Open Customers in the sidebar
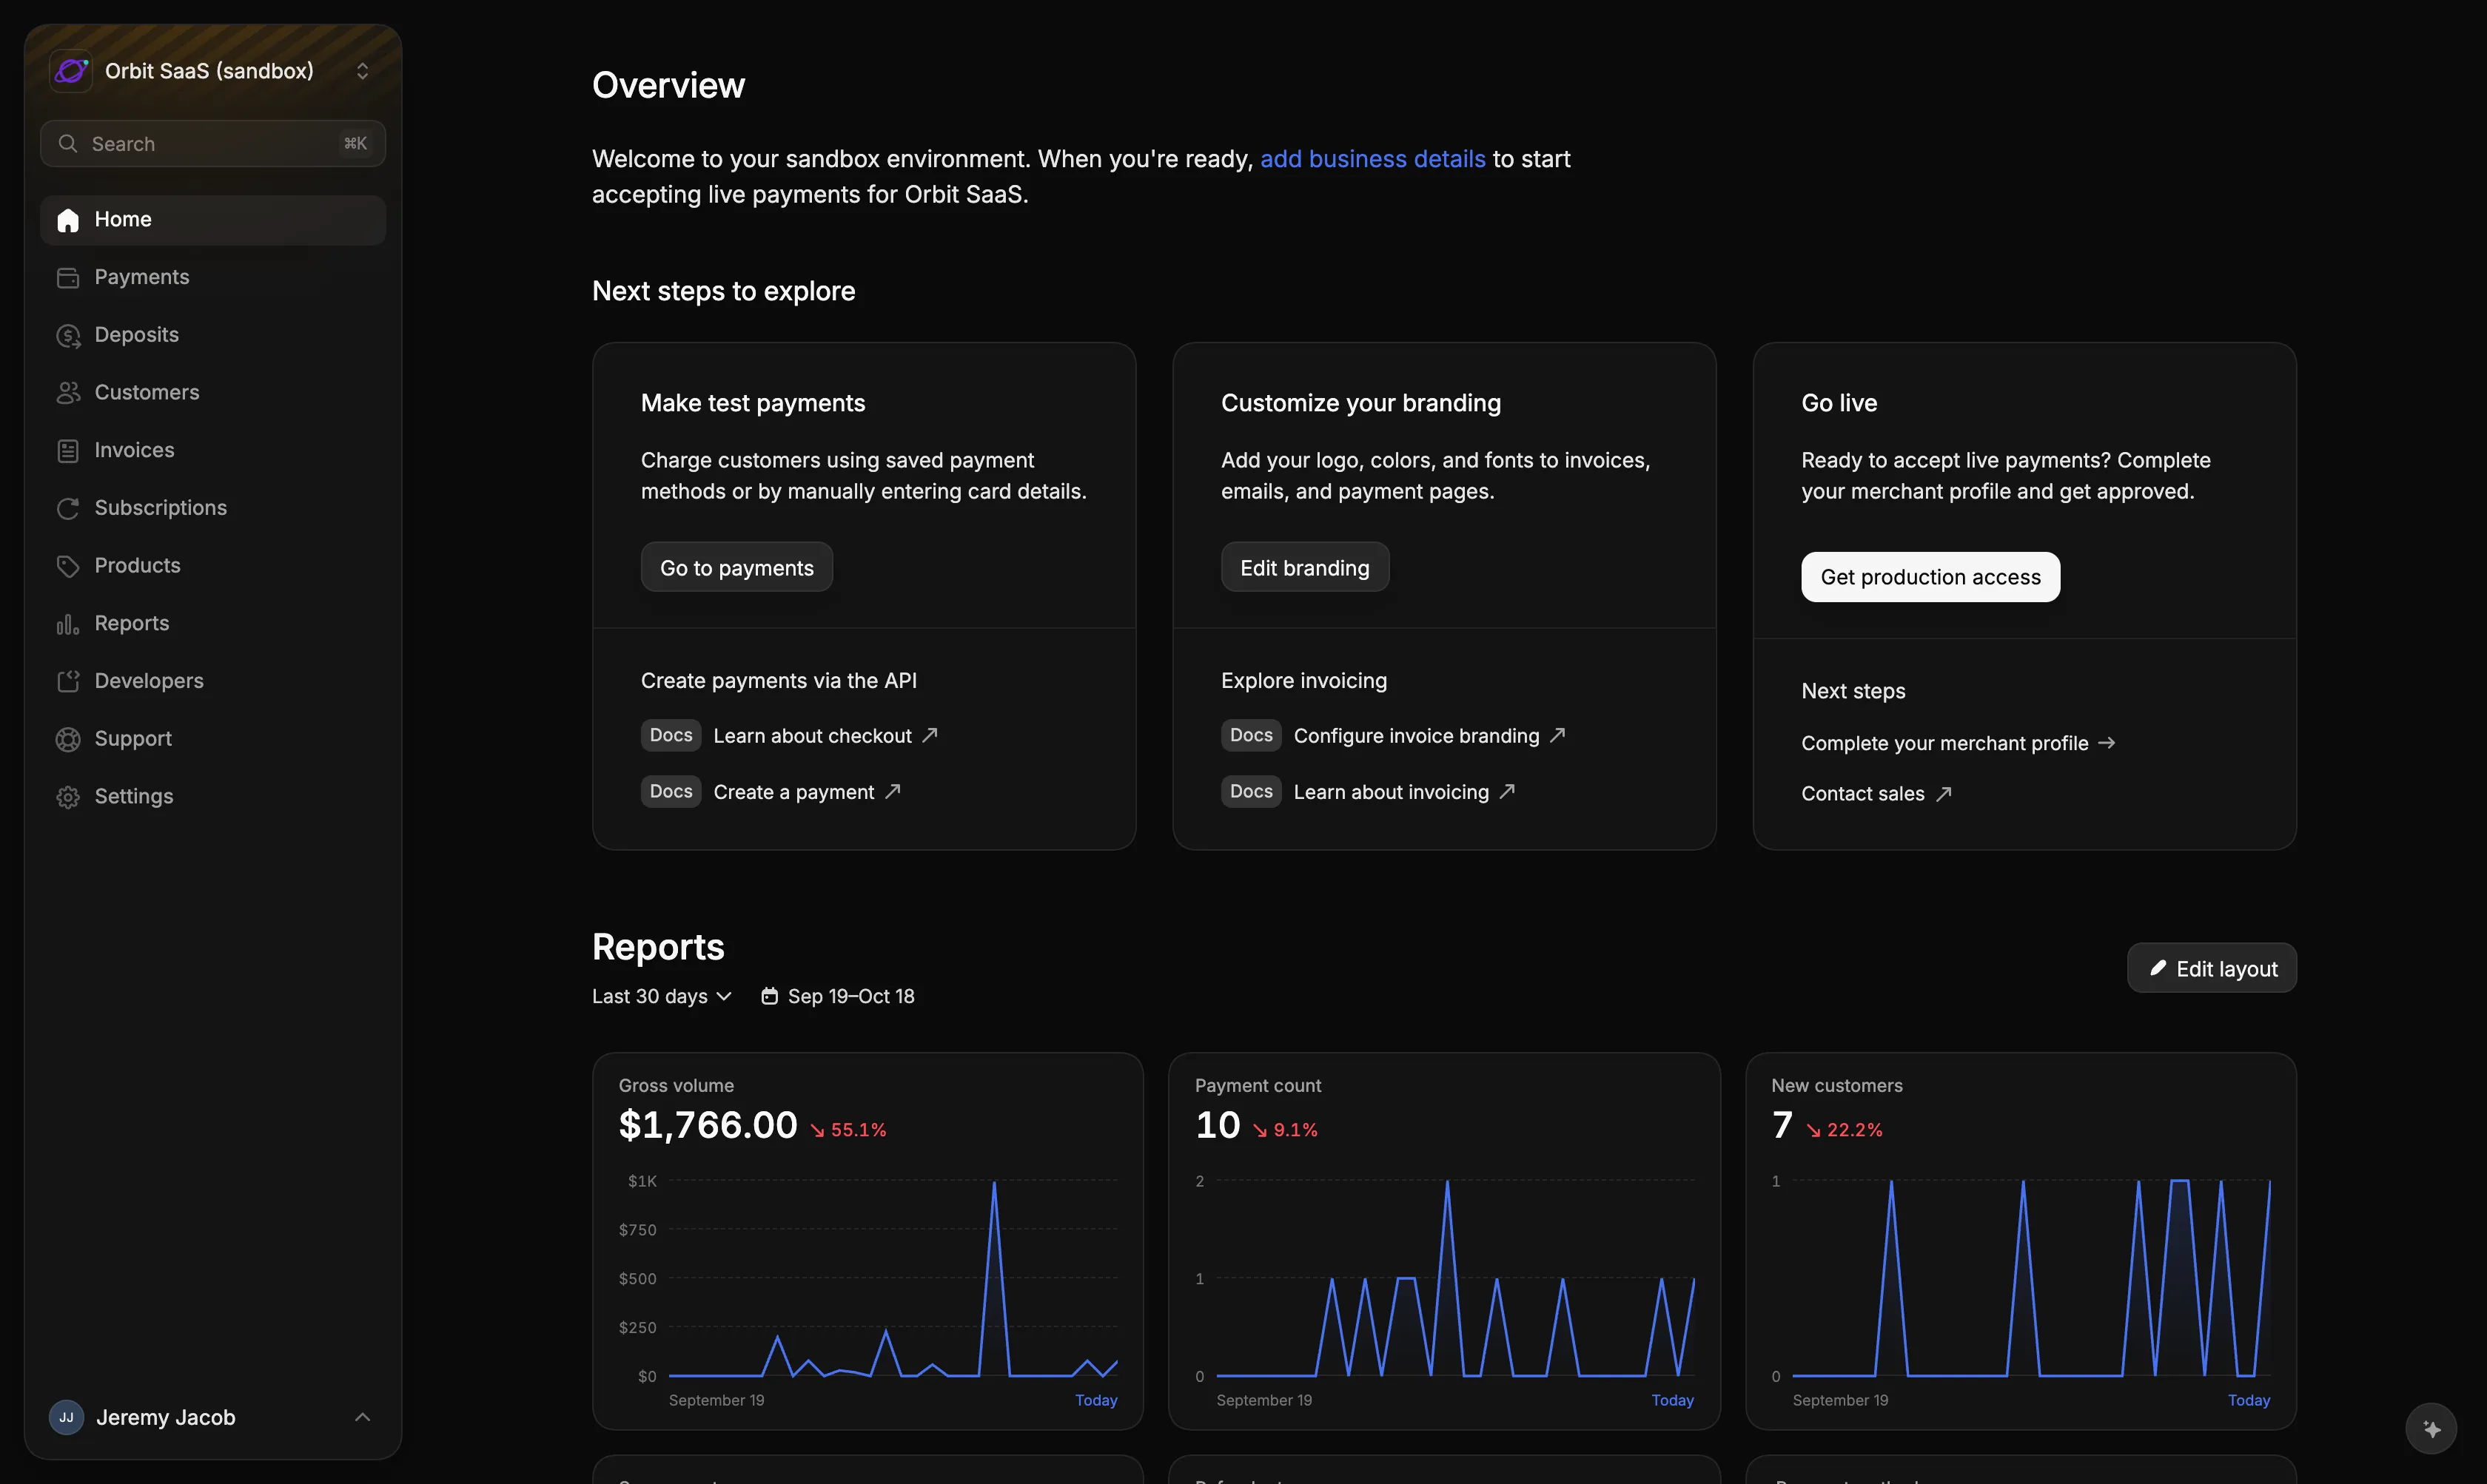The image size is (2487, 1484). [212, 393]
